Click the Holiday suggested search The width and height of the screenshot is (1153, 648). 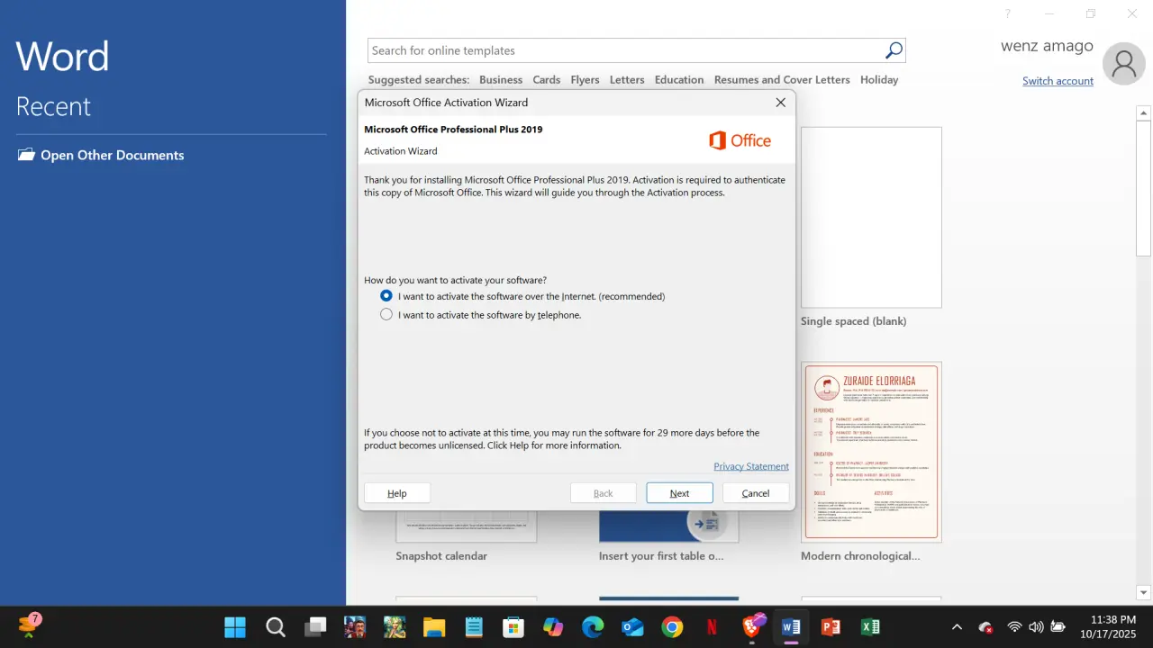pyautogui.click(x=879, y=80)
